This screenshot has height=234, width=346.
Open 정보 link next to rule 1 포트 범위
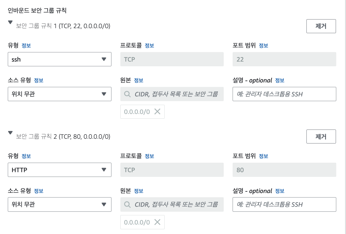(263, 46)
